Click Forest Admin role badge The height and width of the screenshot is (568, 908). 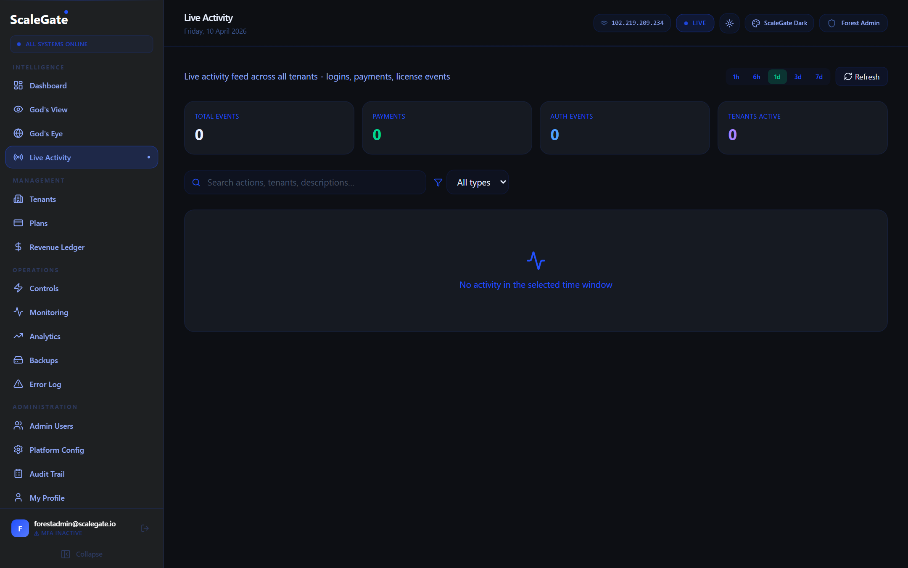(853, 23)
